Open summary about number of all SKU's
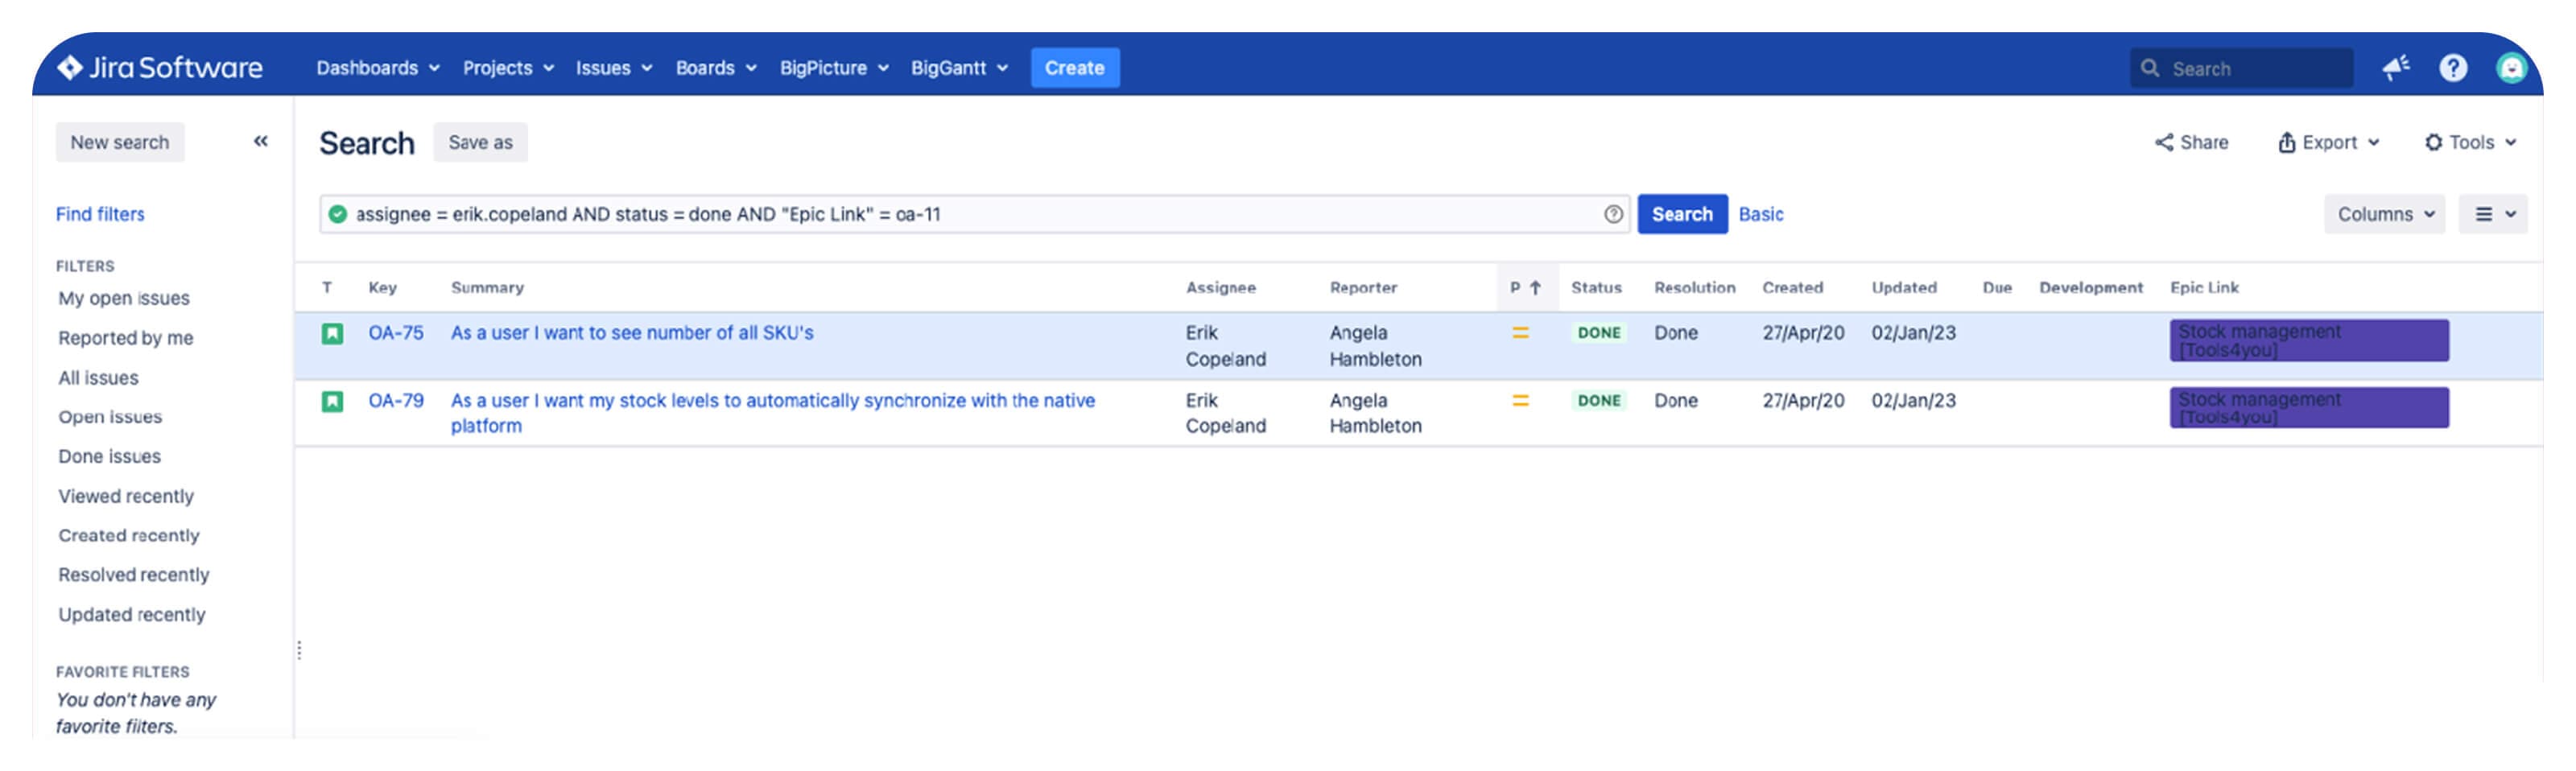 tap(632, 333)
